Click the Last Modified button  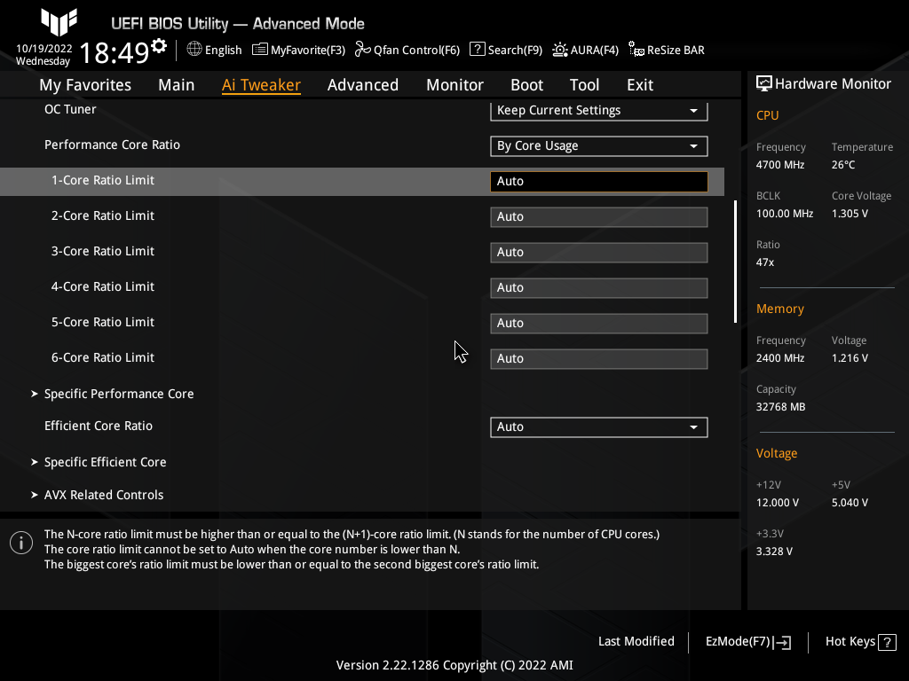tap(636, 641)
